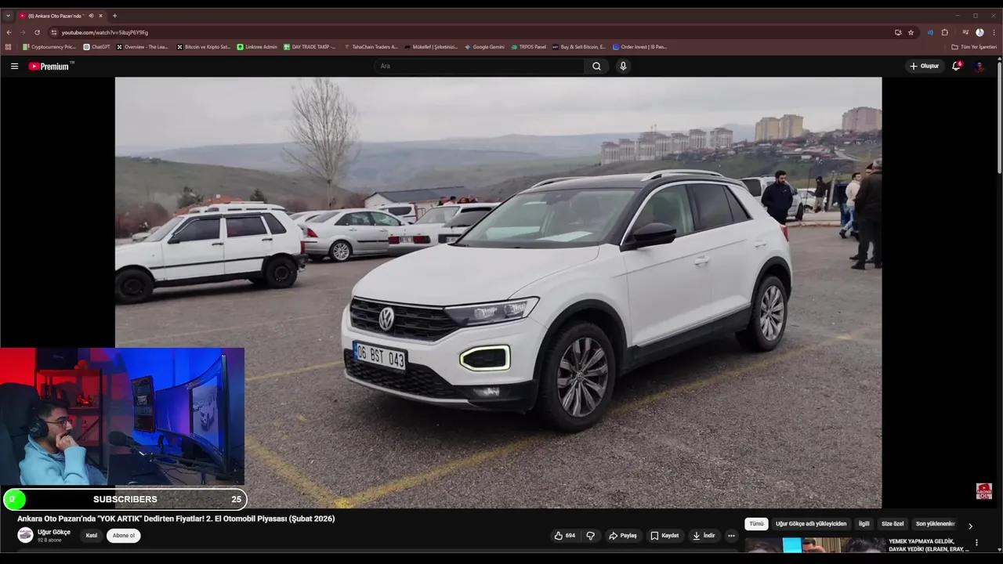
Task: Open the YouTube hamburger guide menu
Action: [x=14, y=67]
